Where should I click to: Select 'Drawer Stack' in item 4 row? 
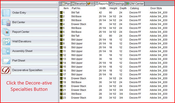[79, 24]
